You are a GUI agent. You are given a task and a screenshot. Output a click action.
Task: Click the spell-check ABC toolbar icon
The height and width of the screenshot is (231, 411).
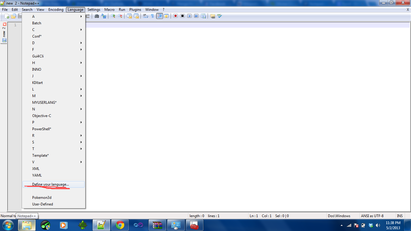220,16
